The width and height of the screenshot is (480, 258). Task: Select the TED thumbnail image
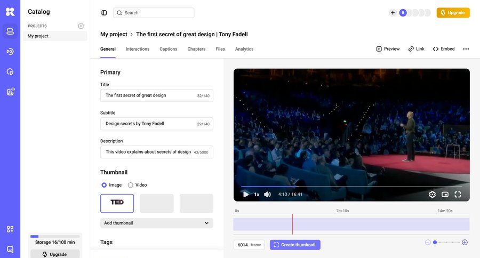tap(117, 203)
